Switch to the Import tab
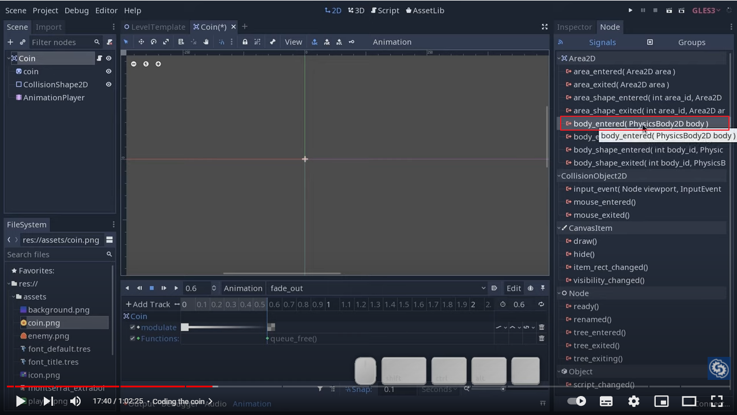 [x=48, y=27]
